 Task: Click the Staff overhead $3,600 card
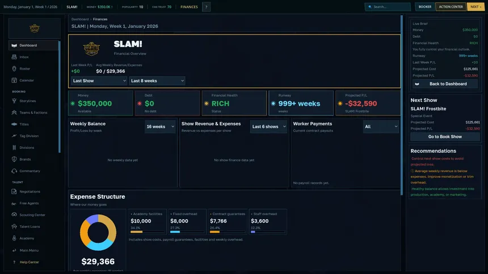pos(268,222)
